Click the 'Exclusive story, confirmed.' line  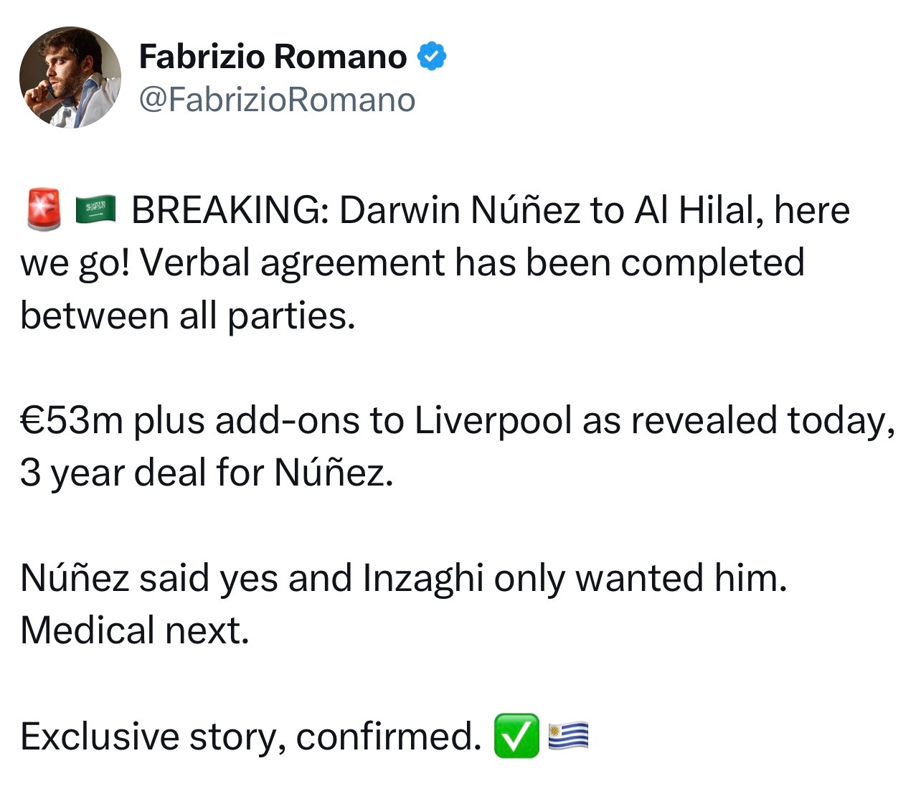coord(250,737)
